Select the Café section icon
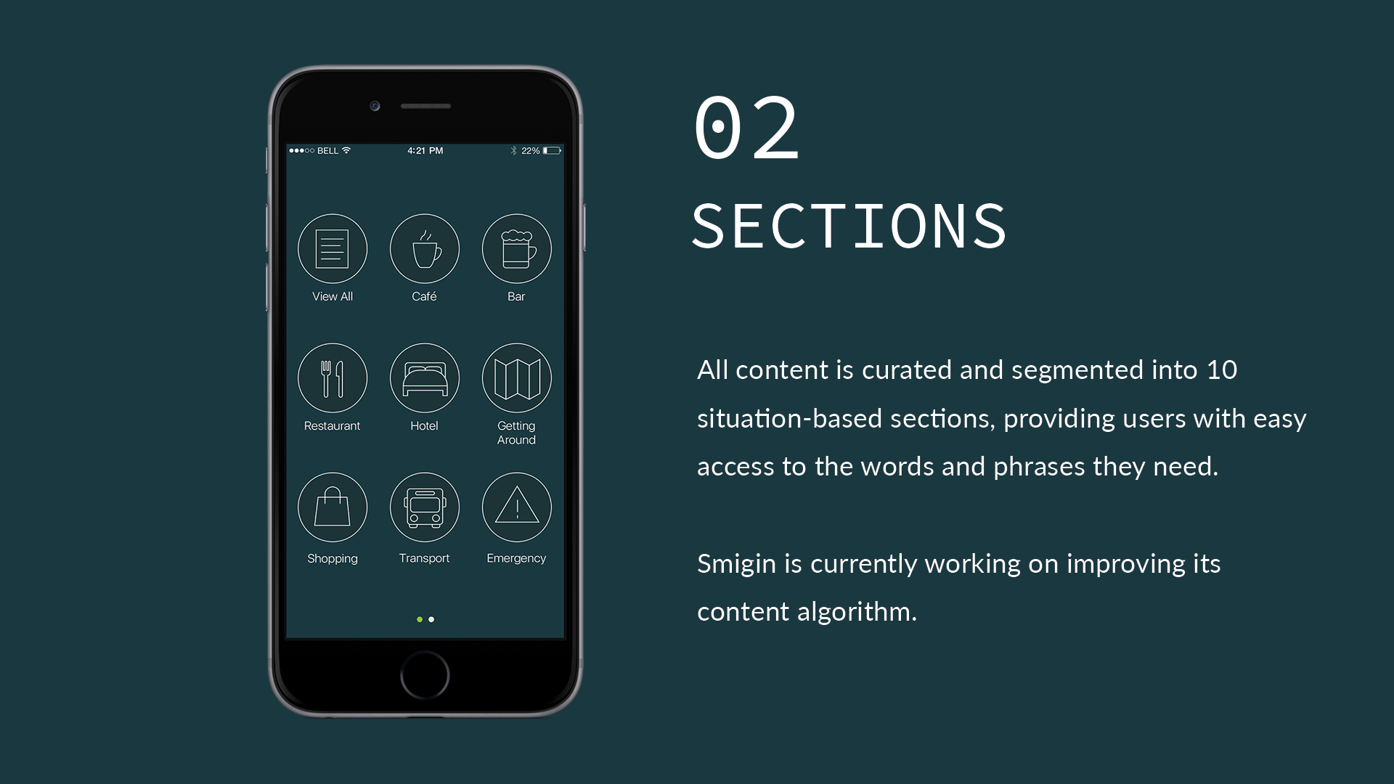 [x=424, y=249]
